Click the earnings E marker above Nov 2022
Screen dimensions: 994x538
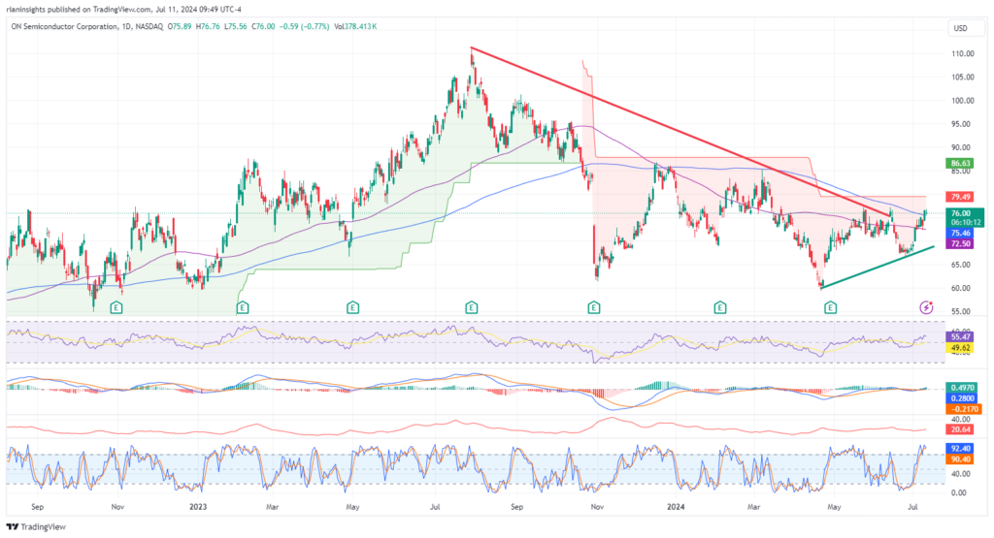(116, 307)
